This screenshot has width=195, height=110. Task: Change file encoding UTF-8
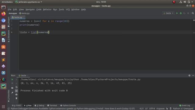152,109
